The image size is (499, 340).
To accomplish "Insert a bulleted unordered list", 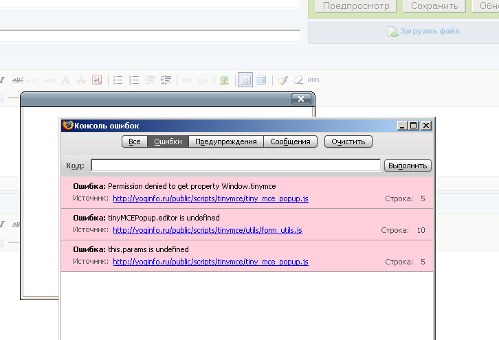I will [118, 80].
